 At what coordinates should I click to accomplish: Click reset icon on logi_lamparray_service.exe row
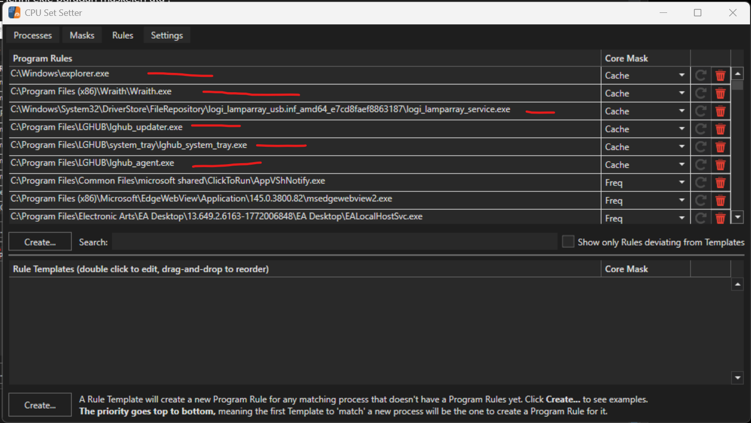coord(701,111)
